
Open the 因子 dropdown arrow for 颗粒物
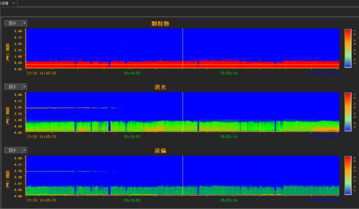point(25,23)
